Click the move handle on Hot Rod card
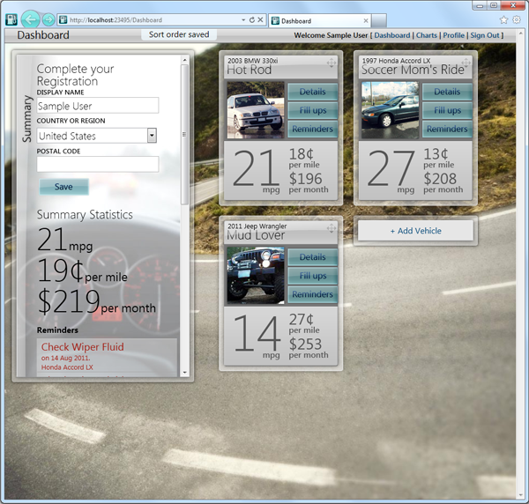Image resolution: width=529 pixels, height=504 pixels. (332, 63)
